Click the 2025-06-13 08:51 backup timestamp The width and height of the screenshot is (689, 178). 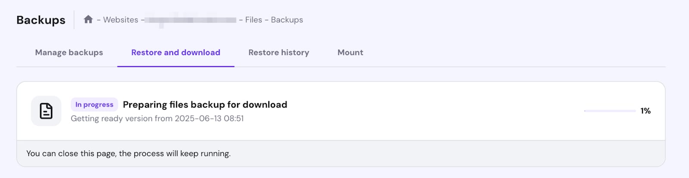click(x=209, y=118)
